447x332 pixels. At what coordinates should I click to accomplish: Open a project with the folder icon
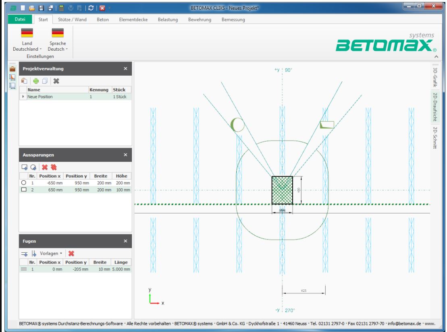click(32, 8)
